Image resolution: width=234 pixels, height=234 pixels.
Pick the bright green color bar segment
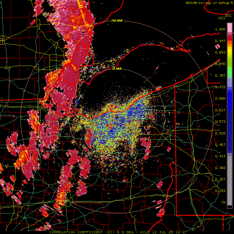pyautogui.click(x=230, y=71)
